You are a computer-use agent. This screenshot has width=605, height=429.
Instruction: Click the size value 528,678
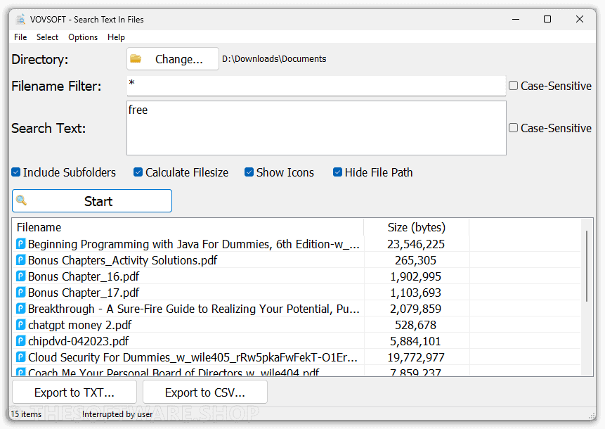tap(415, 325)
